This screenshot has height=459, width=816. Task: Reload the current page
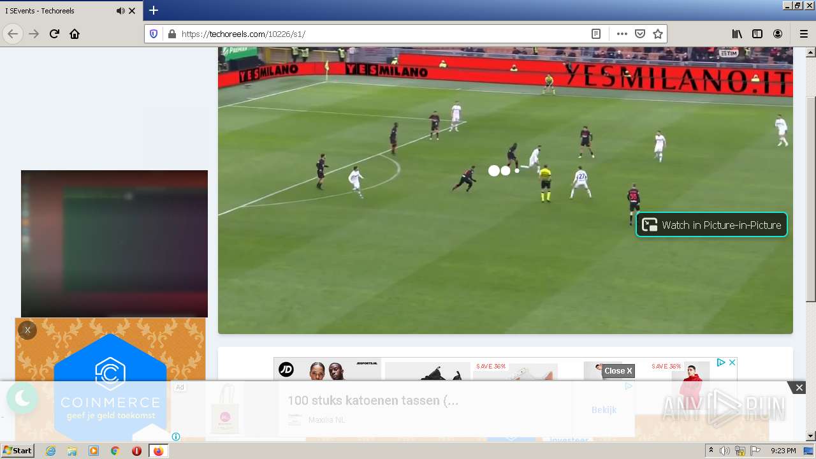(x=54, y=34)
